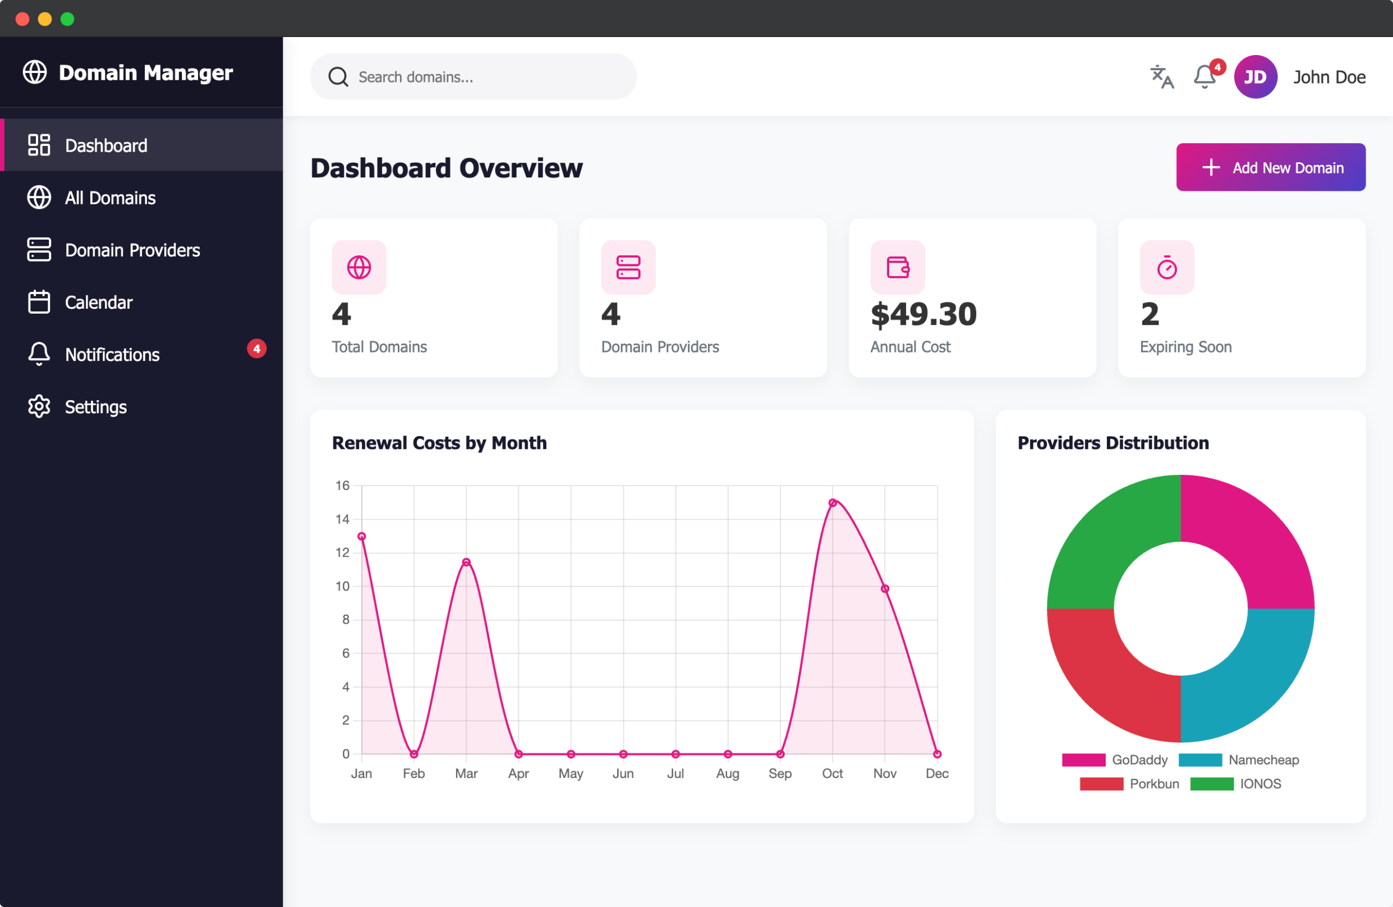Go to Domain Providers sidebar item
The image size is (1393, 907).
tap(132, 250)
